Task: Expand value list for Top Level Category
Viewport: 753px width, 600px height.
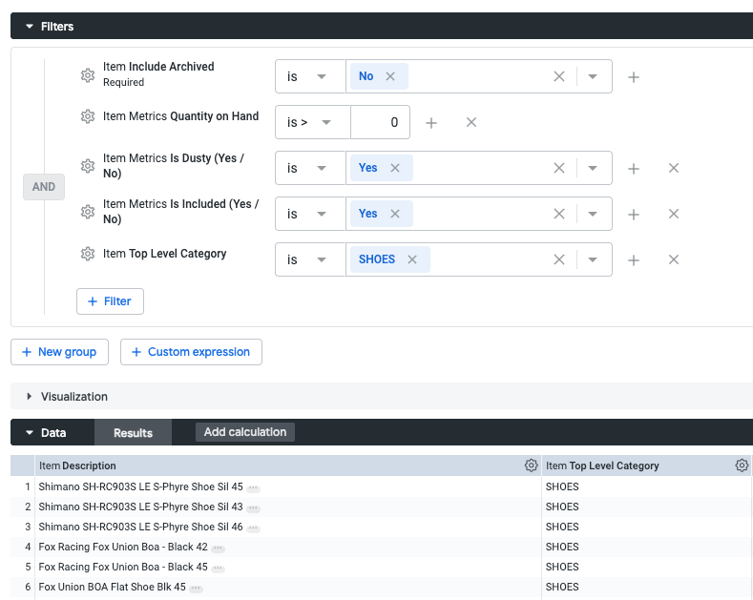Action: pos(593,260)
